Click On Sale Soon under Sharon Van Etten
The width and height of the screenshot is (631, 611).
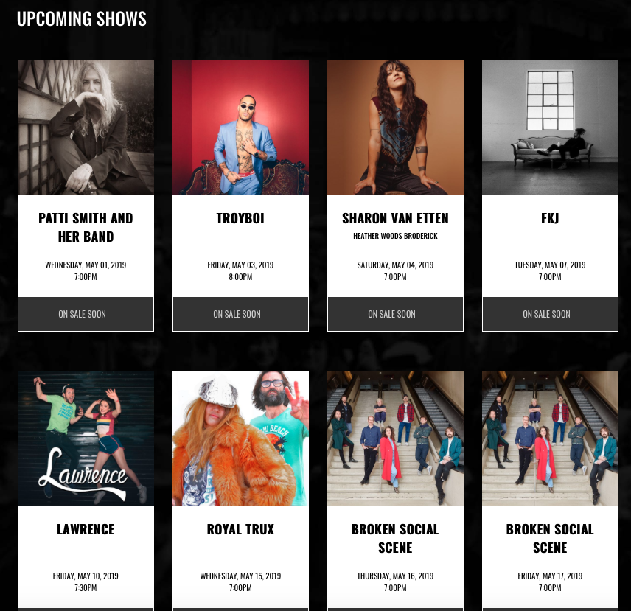pos(395,314)
